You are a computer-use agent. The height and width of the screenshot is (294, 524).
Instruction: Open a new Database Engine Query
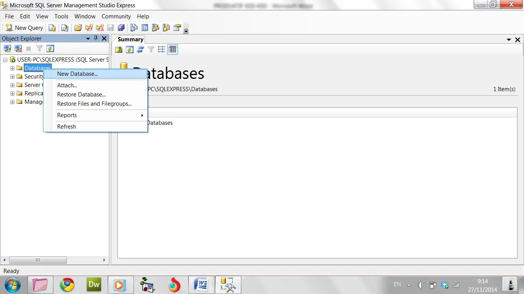tap(52, 28)
